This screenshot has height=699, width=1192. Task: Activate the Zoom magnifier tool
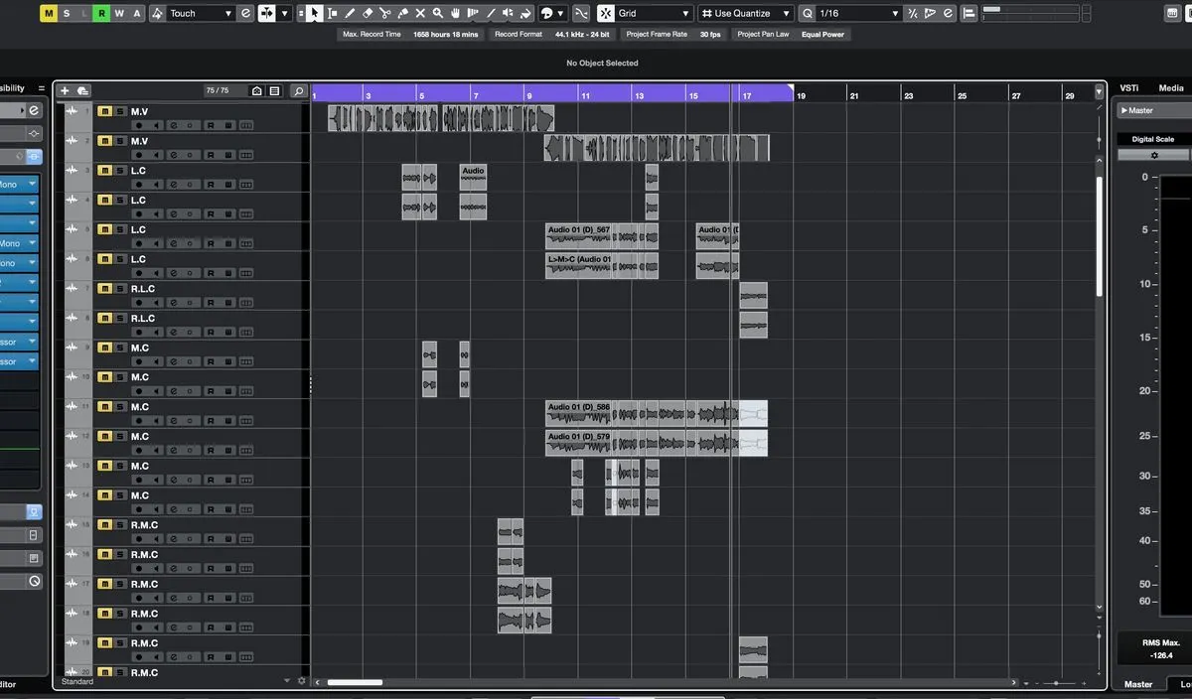coord(437,13)
